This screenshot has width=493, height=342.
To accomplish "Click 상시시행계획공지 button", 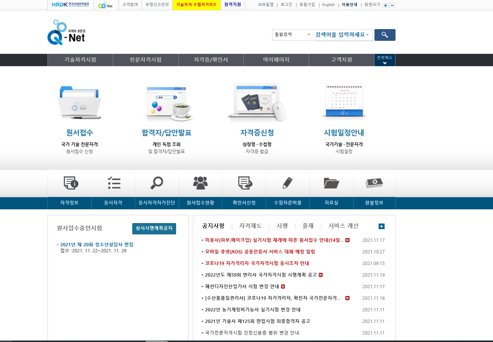I will 154,228.
